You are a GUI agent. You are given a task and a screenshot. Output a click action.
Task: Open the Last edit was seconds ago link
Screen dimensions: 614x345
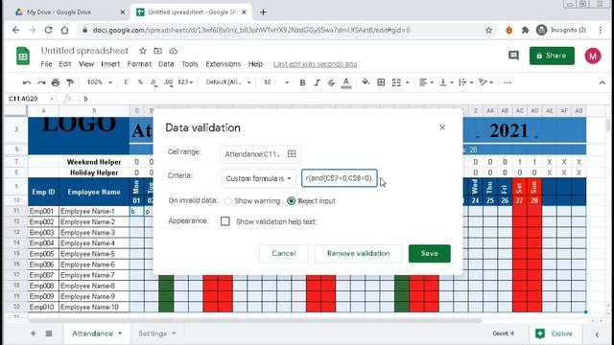pyautogui.click(x=316, y=64)
